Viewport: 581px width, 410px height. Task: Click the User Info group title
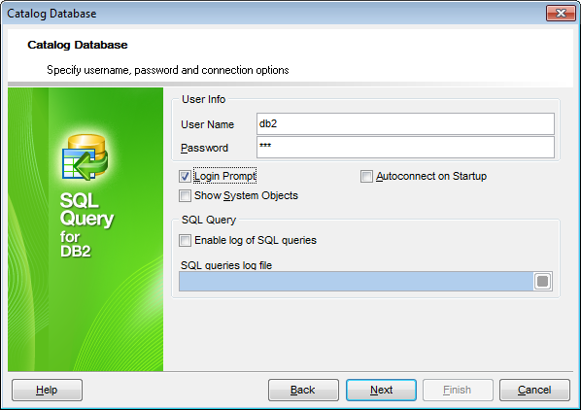(203, 99)
